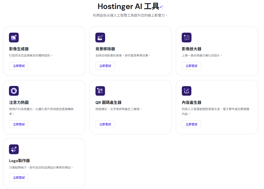Click the 注意力熱圖 eye icon

coord(14,91)
